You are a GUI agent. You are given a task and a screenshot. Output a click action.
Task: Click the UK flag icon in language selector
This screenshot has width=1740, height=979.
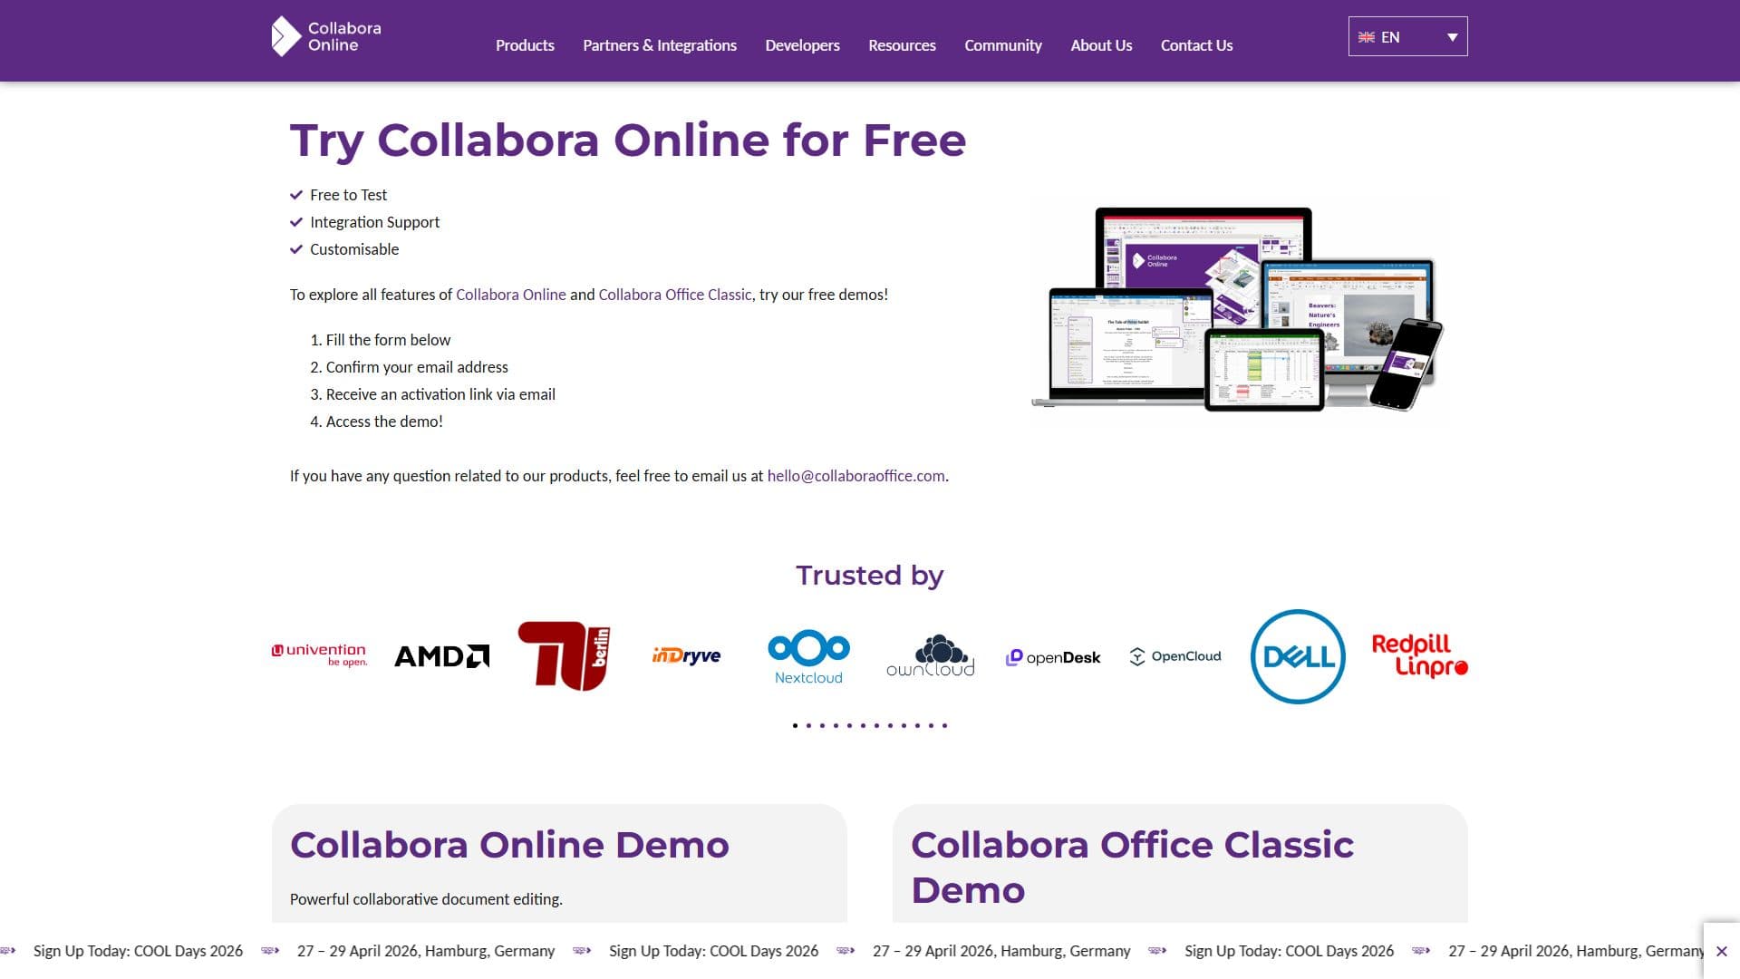point(1367,37)
